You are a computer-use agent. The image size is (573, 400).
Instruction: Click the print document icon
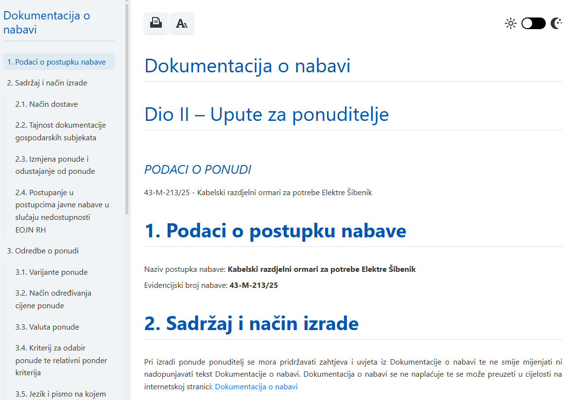[x=156, y=23]
